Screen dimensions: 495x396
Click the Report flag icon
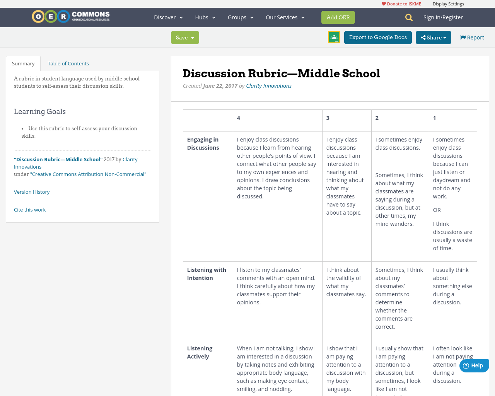pos(463,37)
